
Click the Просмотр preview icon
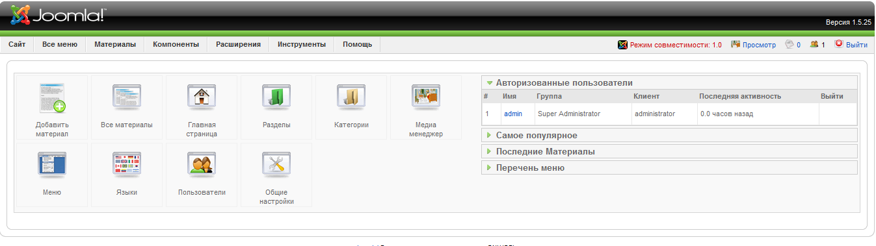coord(736,45)
